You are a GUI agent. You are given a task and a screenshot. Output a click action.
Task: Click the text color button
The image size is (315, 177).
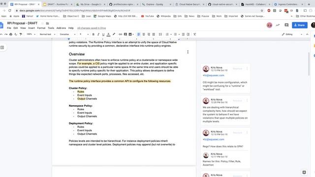(108, 34)
